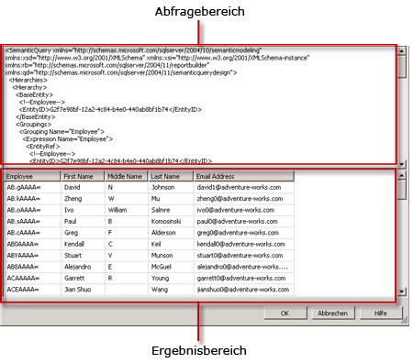The height and width of the screenshot is (363, 413).
Task: Click email jianshuo0@adventure-works.com
Action: [243, 290]
